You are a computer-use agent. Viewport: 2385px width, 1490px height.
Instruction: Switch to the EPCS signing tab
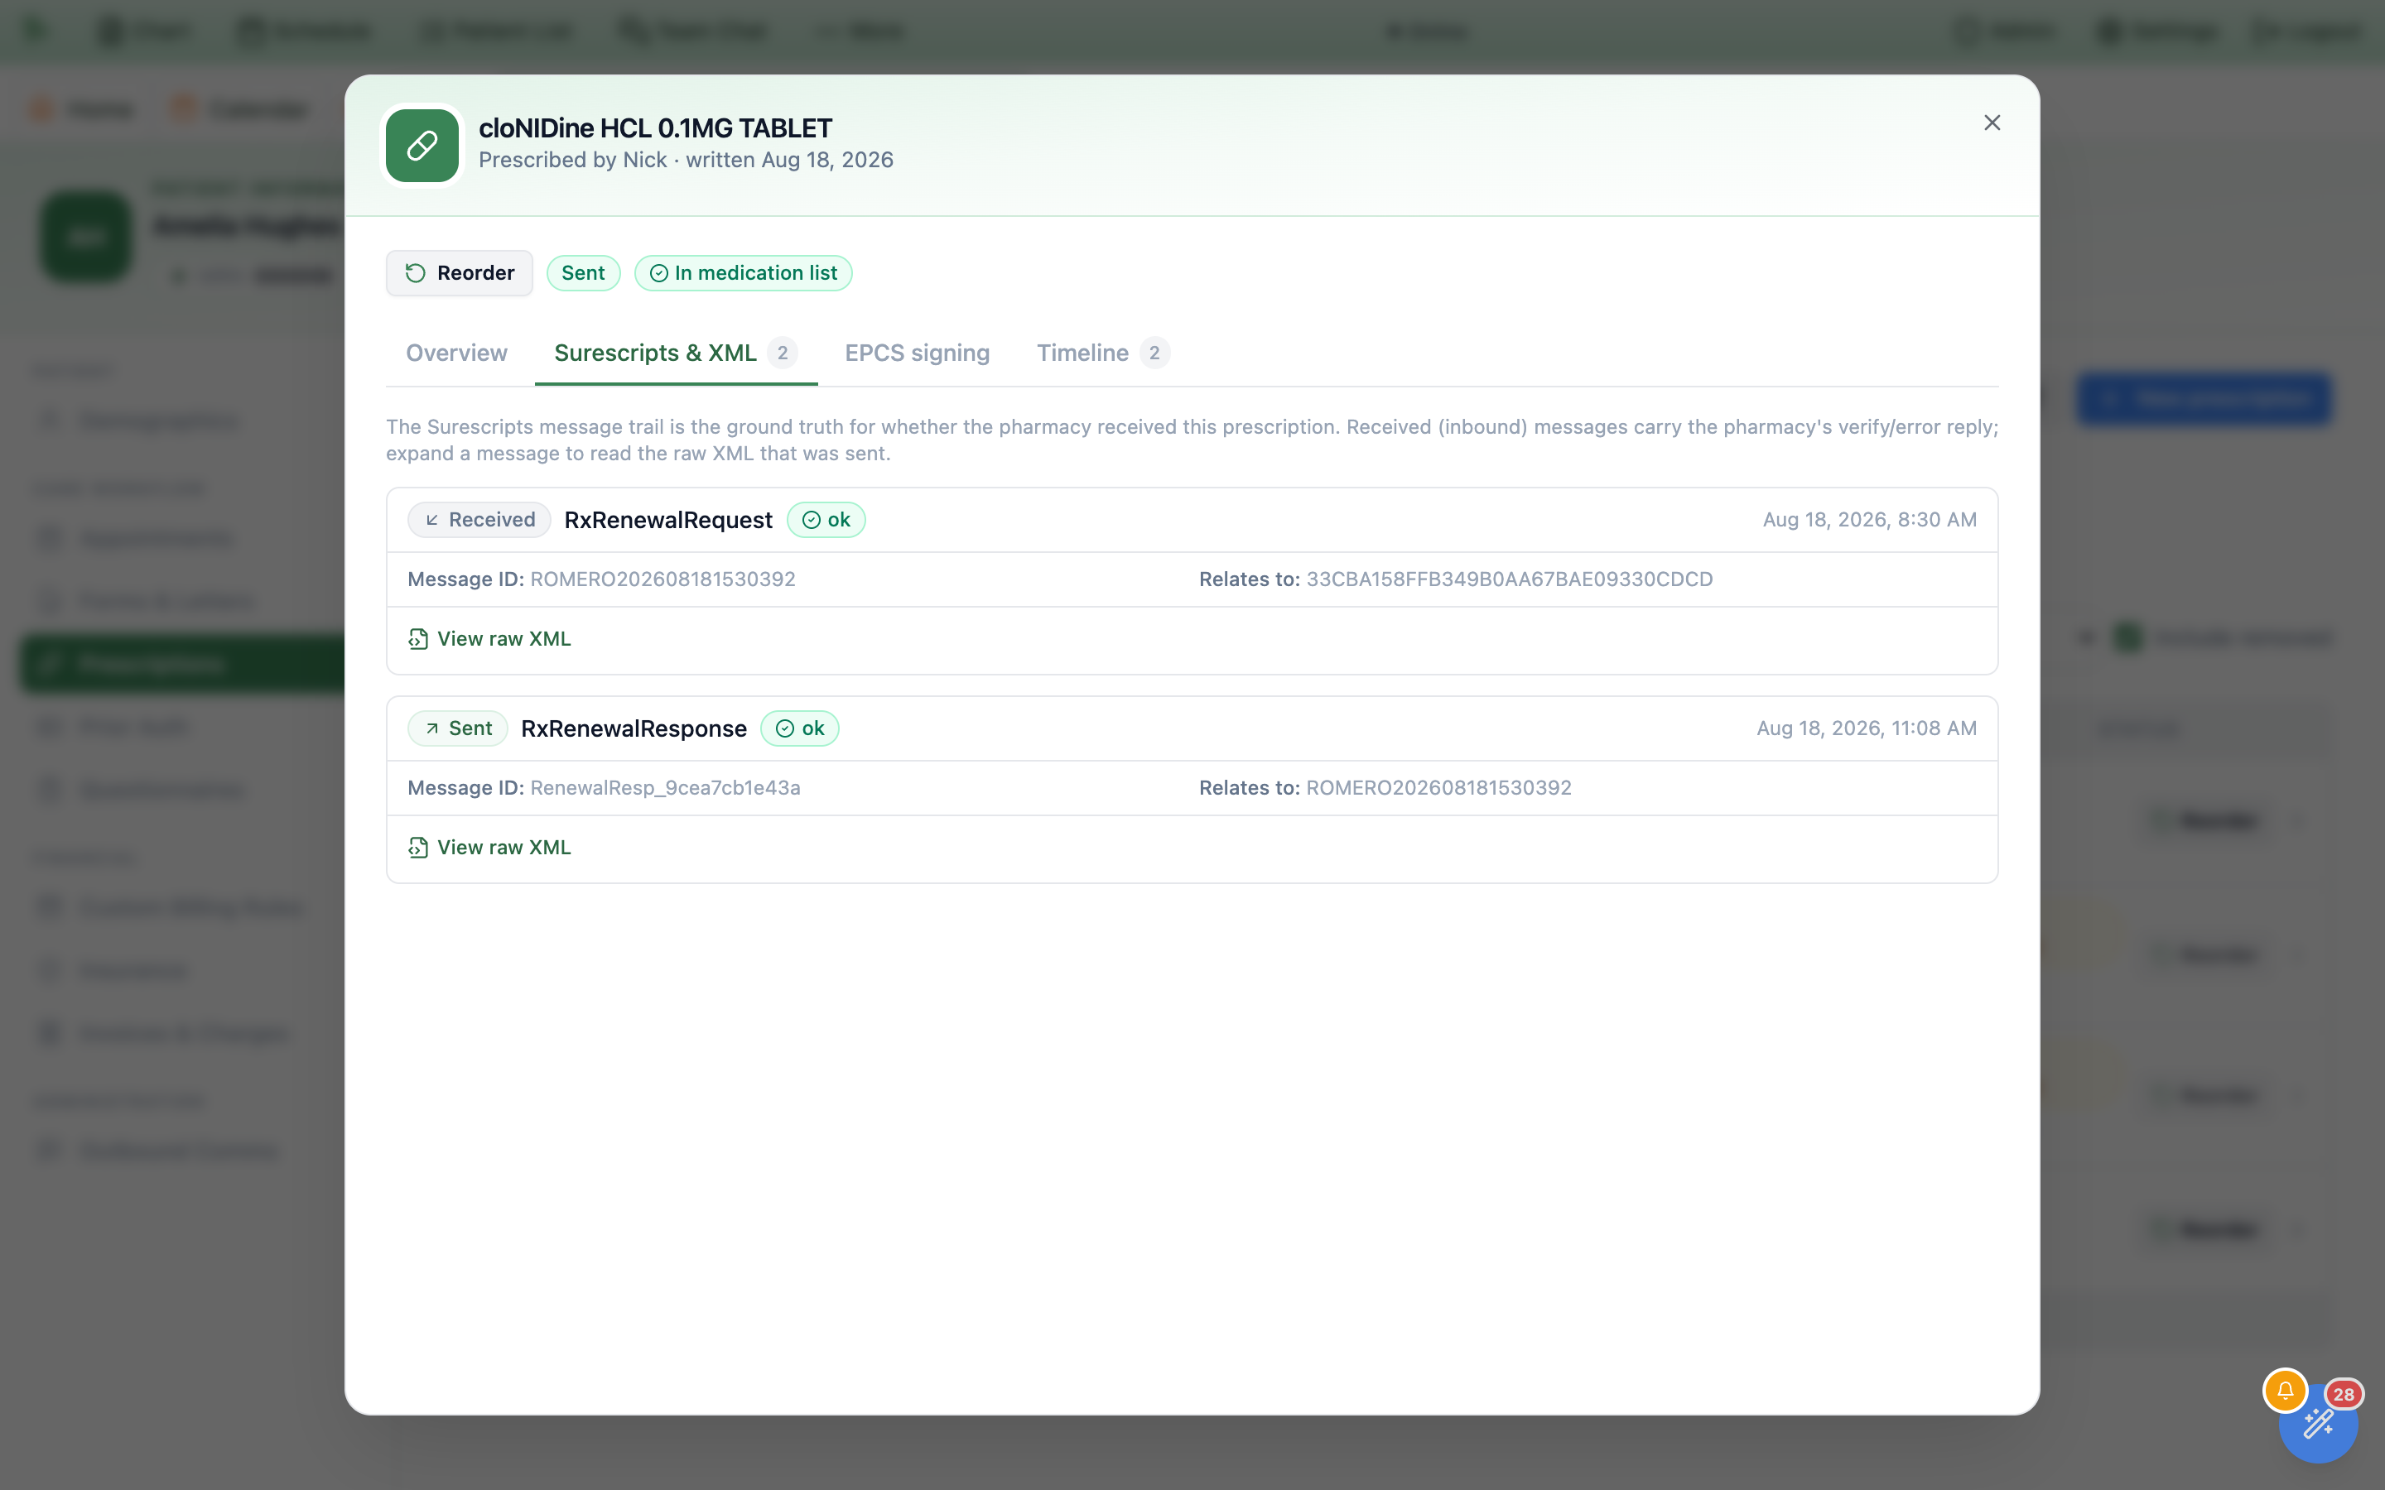point(918,353)
